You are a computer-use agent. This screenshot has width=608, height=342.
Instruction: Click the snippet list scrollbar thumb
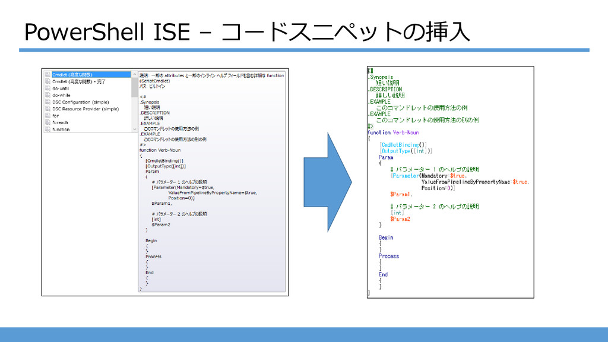click(x=135, y=87)
